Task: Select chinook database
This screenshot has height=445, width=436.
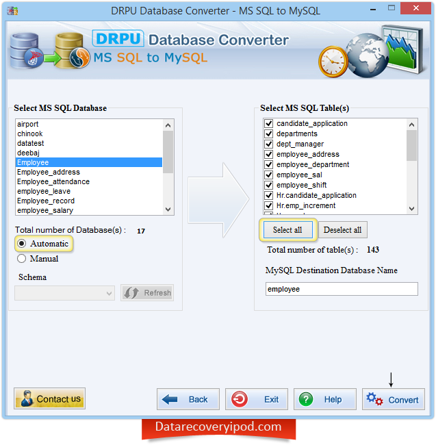Action: (89, 133)
